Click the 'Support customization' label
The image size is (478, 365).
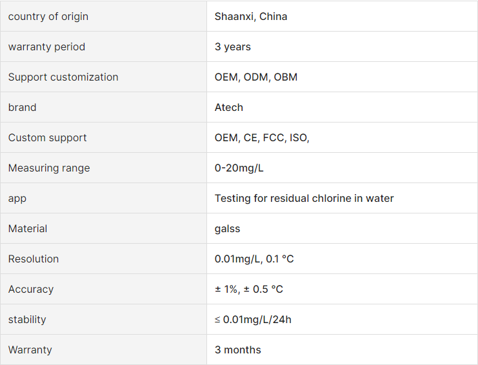(63, 77)
